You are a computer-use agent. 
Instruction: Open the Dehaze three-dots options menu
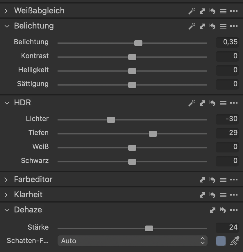pos(234,210)
